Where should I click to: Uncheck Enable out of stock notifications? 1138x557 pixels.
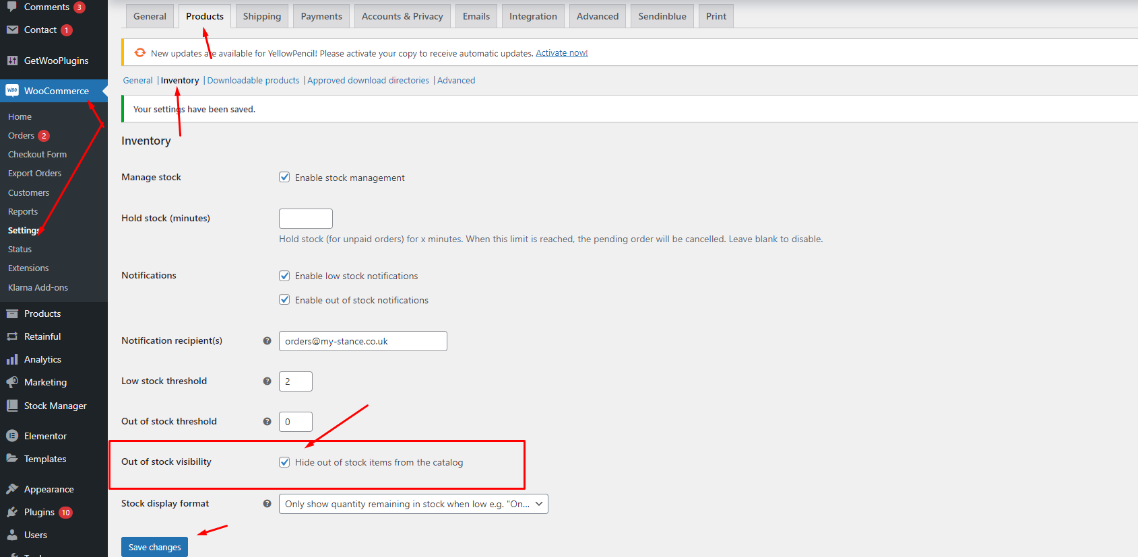(x=284, y=300)
